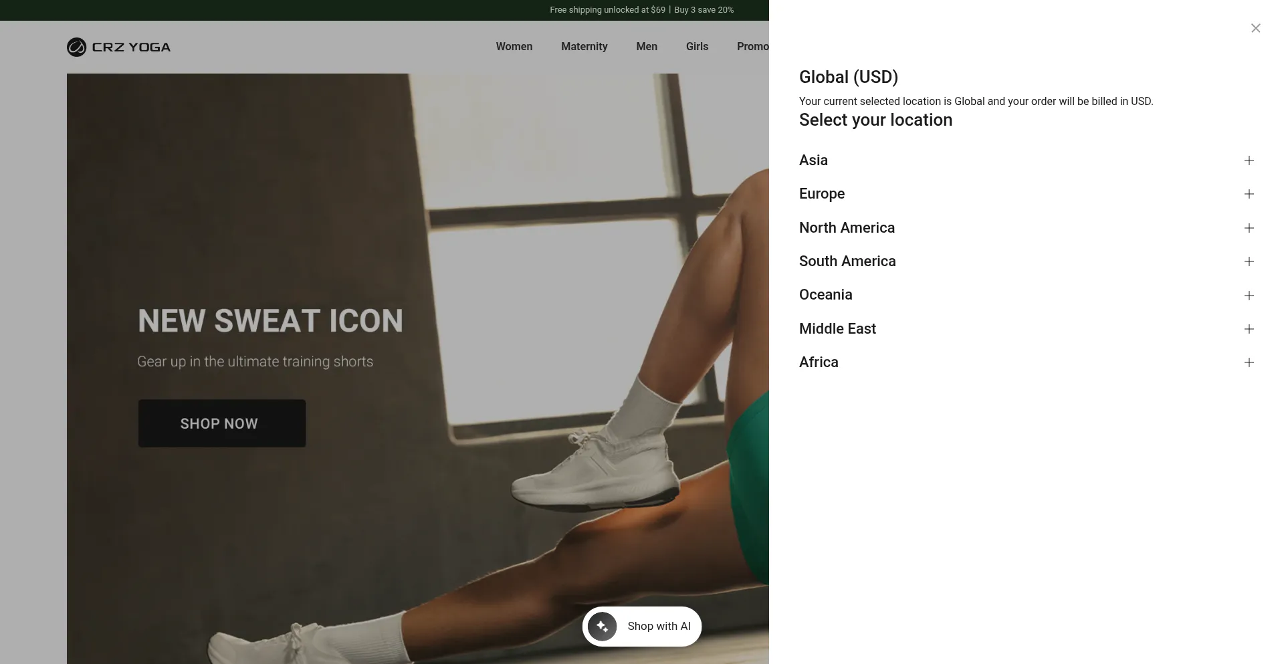
Task: Click the current location billing message
Action: click(976, 102)
